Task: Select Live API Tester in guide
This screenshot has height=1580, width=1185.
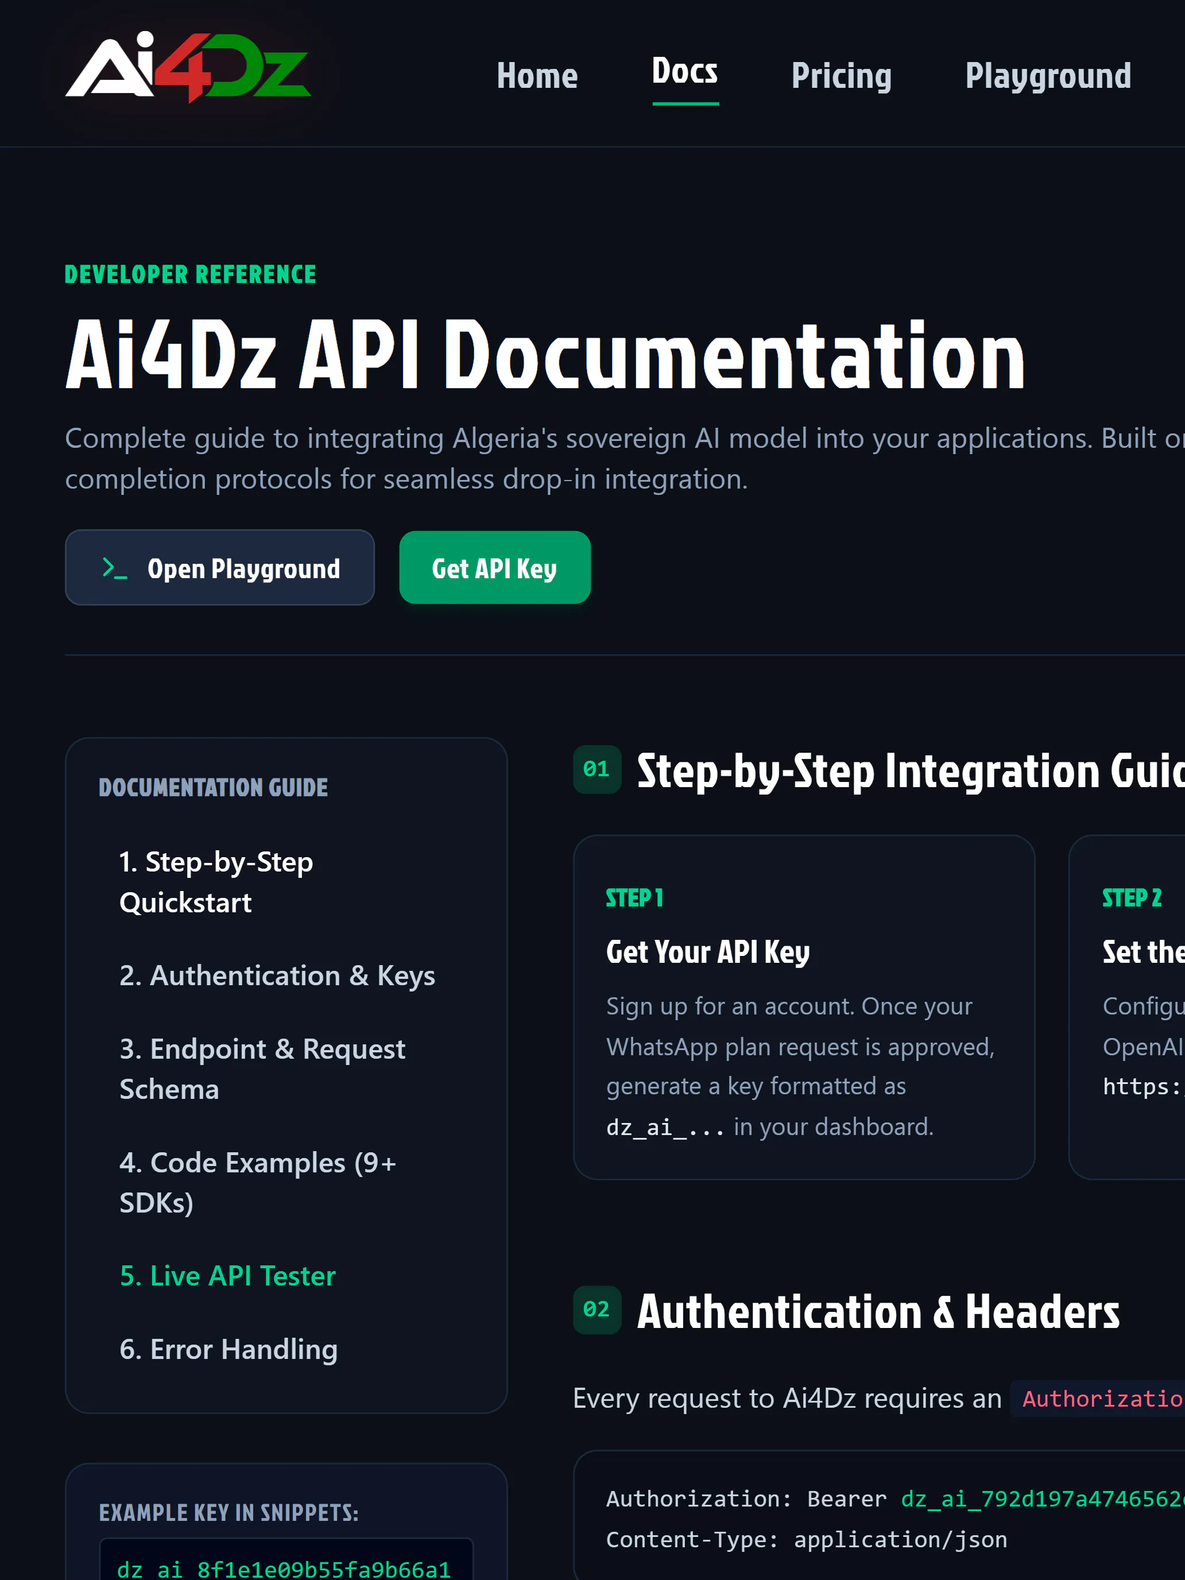Action: pos(228,1276)
